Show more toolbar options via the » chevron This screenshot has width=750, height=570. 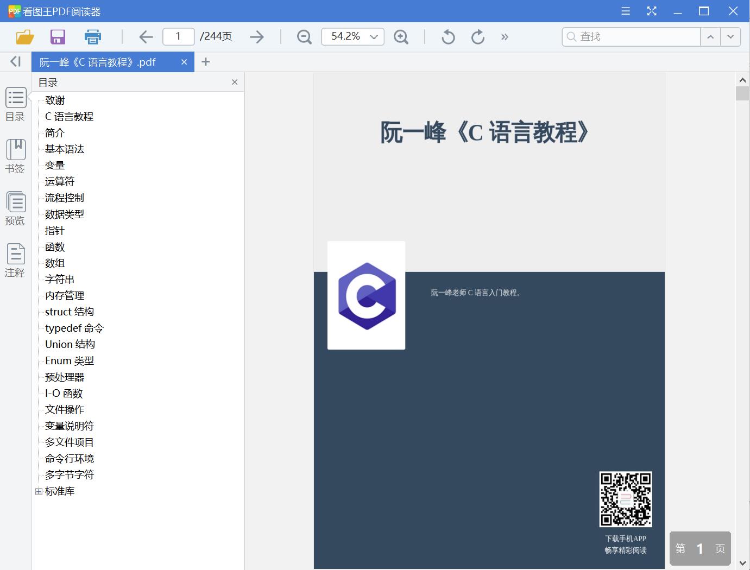coord(505,36)
